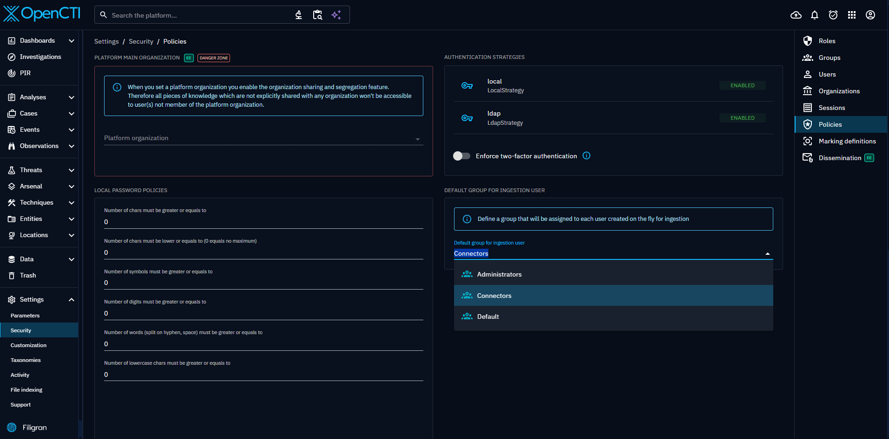Image resolution: width=889 pixels, height=439 pixels.
Task: Open Parameters settings submenu
Action: (x=39, y=316)
